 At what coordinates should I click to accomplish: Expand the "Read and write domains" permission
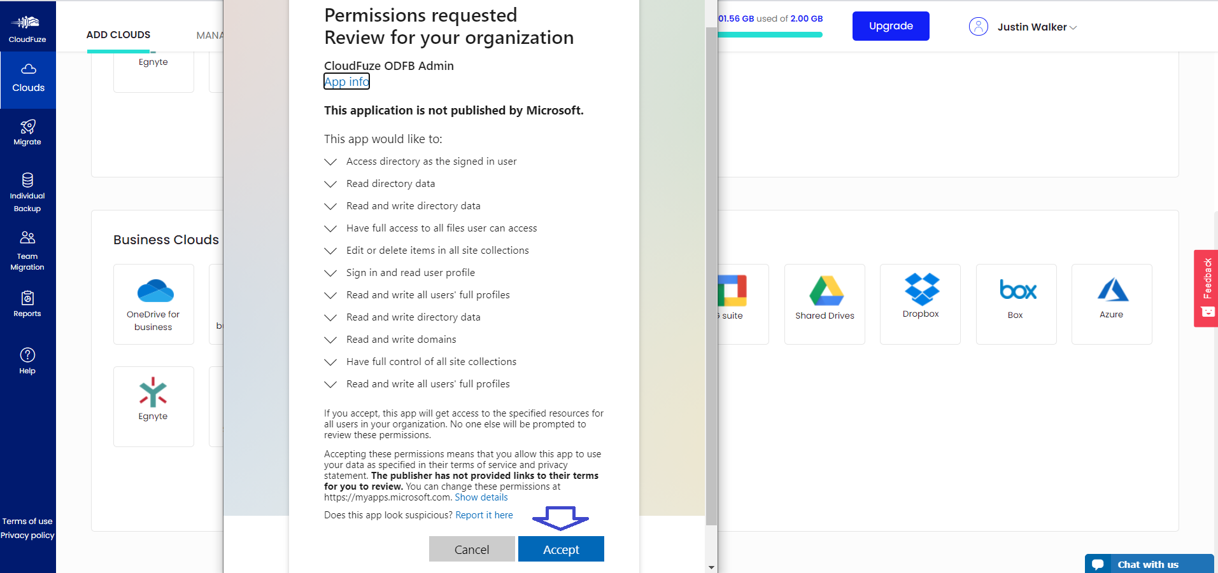[x=330, y=340]
